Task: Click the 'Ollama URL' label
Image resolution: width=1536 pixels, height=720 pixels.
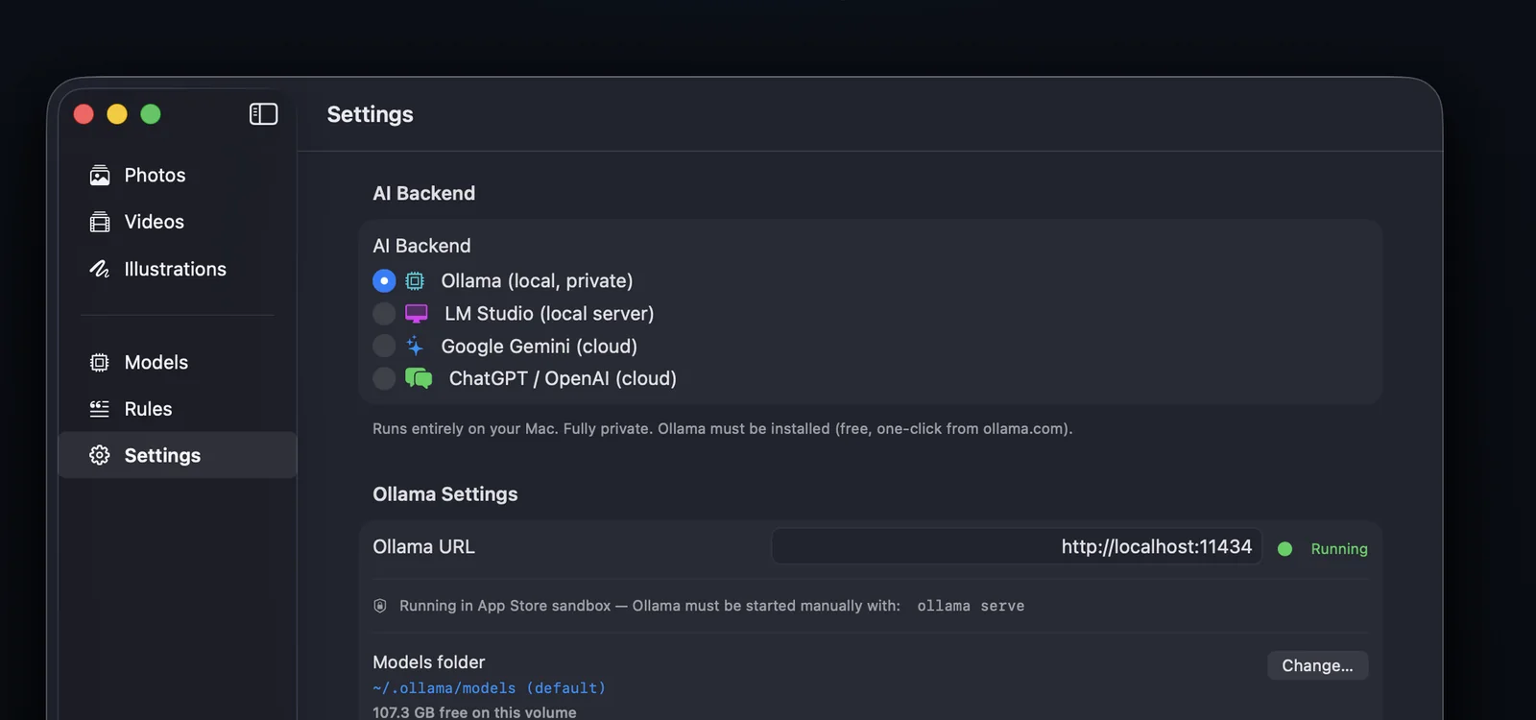Action: (x=423, y=546)
